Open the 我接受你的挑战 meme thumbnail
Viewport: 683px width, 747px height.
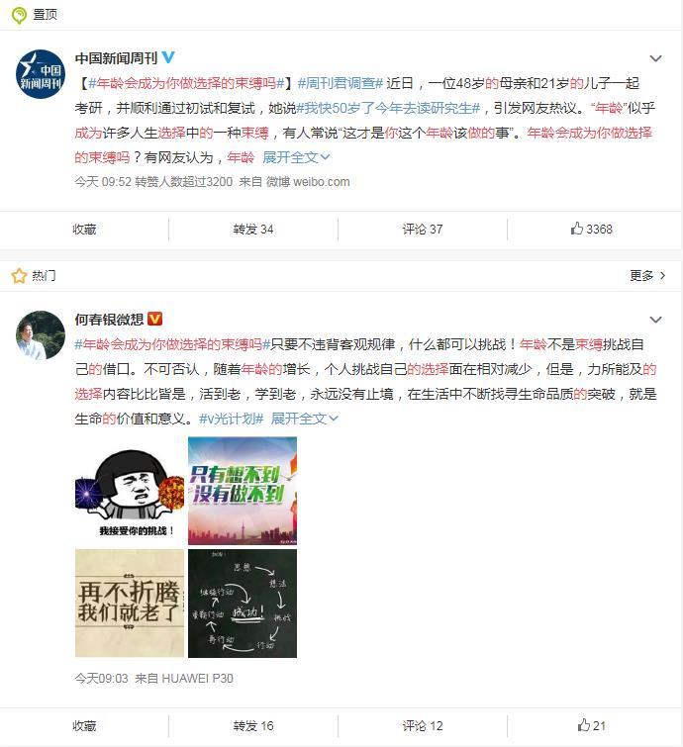click(130, 491)
